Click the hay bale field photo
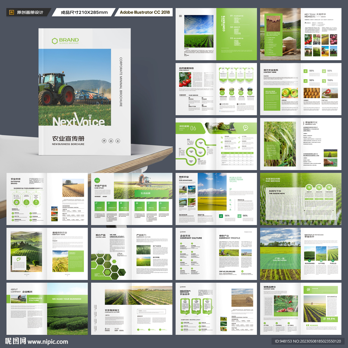Screen dimensions: 348x348 pyautogui.click(x=242, y=298)
